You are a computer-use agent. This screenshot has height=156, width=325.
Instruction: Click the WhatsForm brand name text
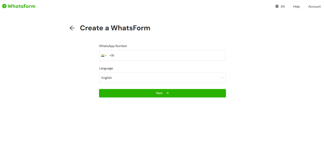click(x=21, y=6)
